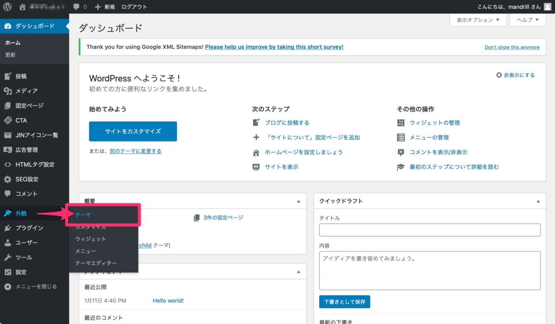Click the 投稿 pin icon
Viewport: 555px width, 324px height.
(x=8, y=76)
